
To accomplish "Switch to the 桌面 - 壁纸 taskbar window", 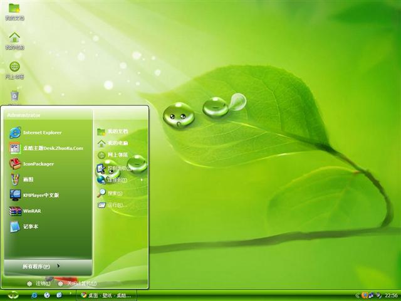I will pyautogui.click(x=107, y=295).
